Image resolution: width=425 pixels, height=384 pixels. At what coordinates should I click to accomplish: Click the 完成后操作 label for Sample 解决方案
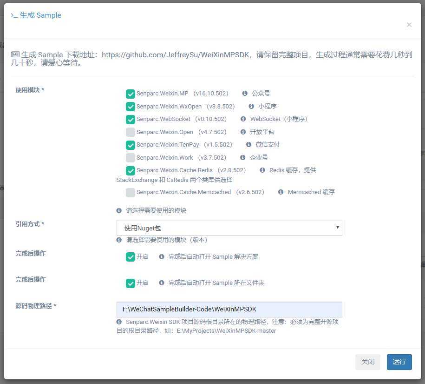[30, 253]
